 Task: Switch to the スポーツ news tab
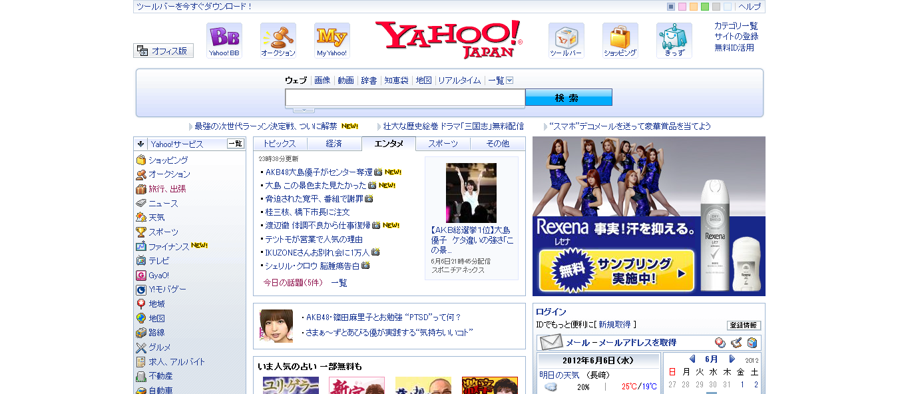coord(443,144)
